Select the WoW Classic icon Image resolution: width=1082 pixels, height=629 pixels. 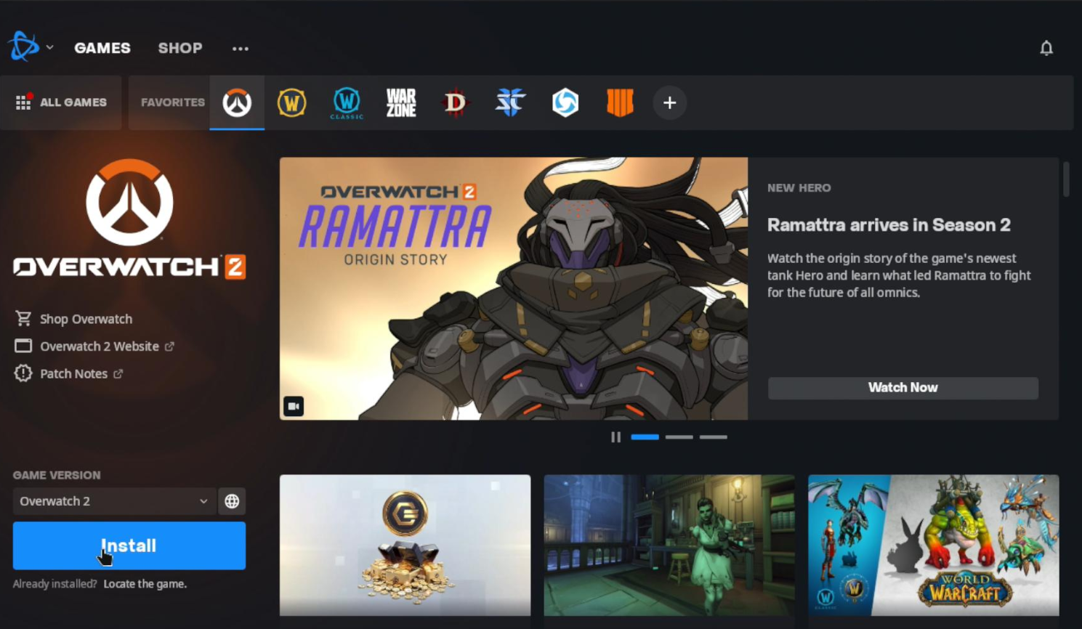(x=347, y=102)
